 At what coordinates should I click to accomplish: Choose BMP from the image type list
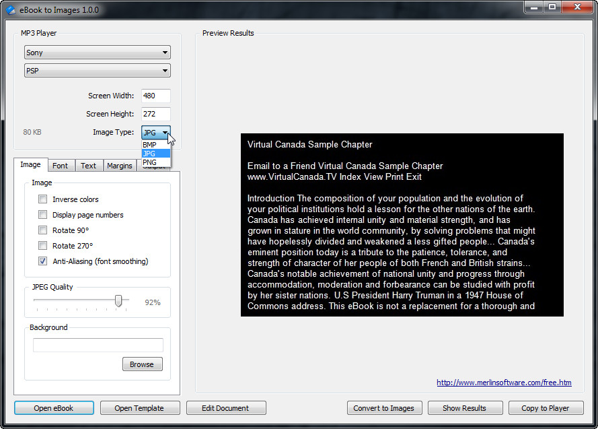(x=156, y=145)
